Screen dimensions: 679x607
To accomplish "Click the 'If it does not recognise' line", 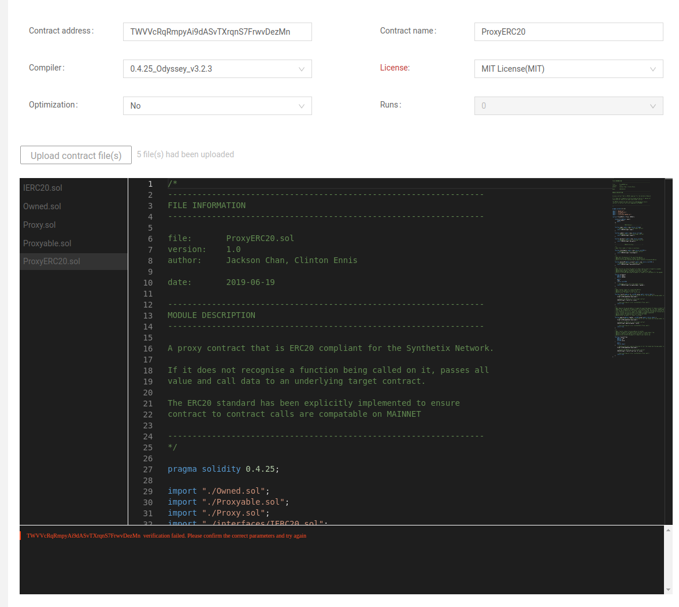I will point(328,371).
